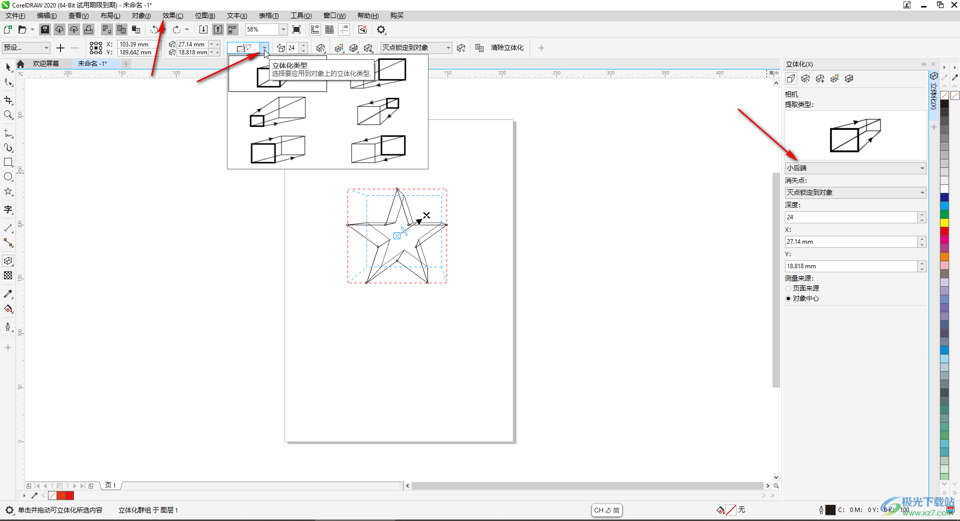Select the Rectangle tool in toolbox
This screenshot has width=960, height=521.
(8, 162)
